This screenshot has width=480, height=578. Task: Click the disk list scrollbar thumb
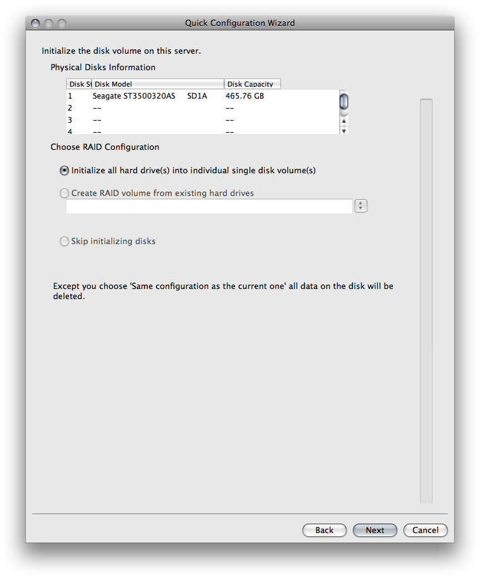tap(344, 101)
